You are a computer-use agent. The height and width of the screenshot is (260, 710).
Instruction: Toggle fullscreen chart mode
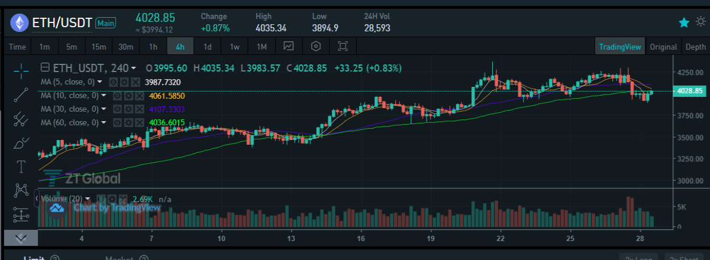point(343,46)
